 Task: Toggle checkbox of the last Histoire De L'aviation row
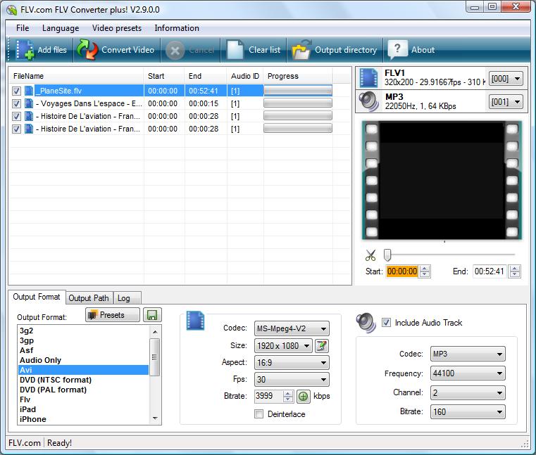pos(16,129)
